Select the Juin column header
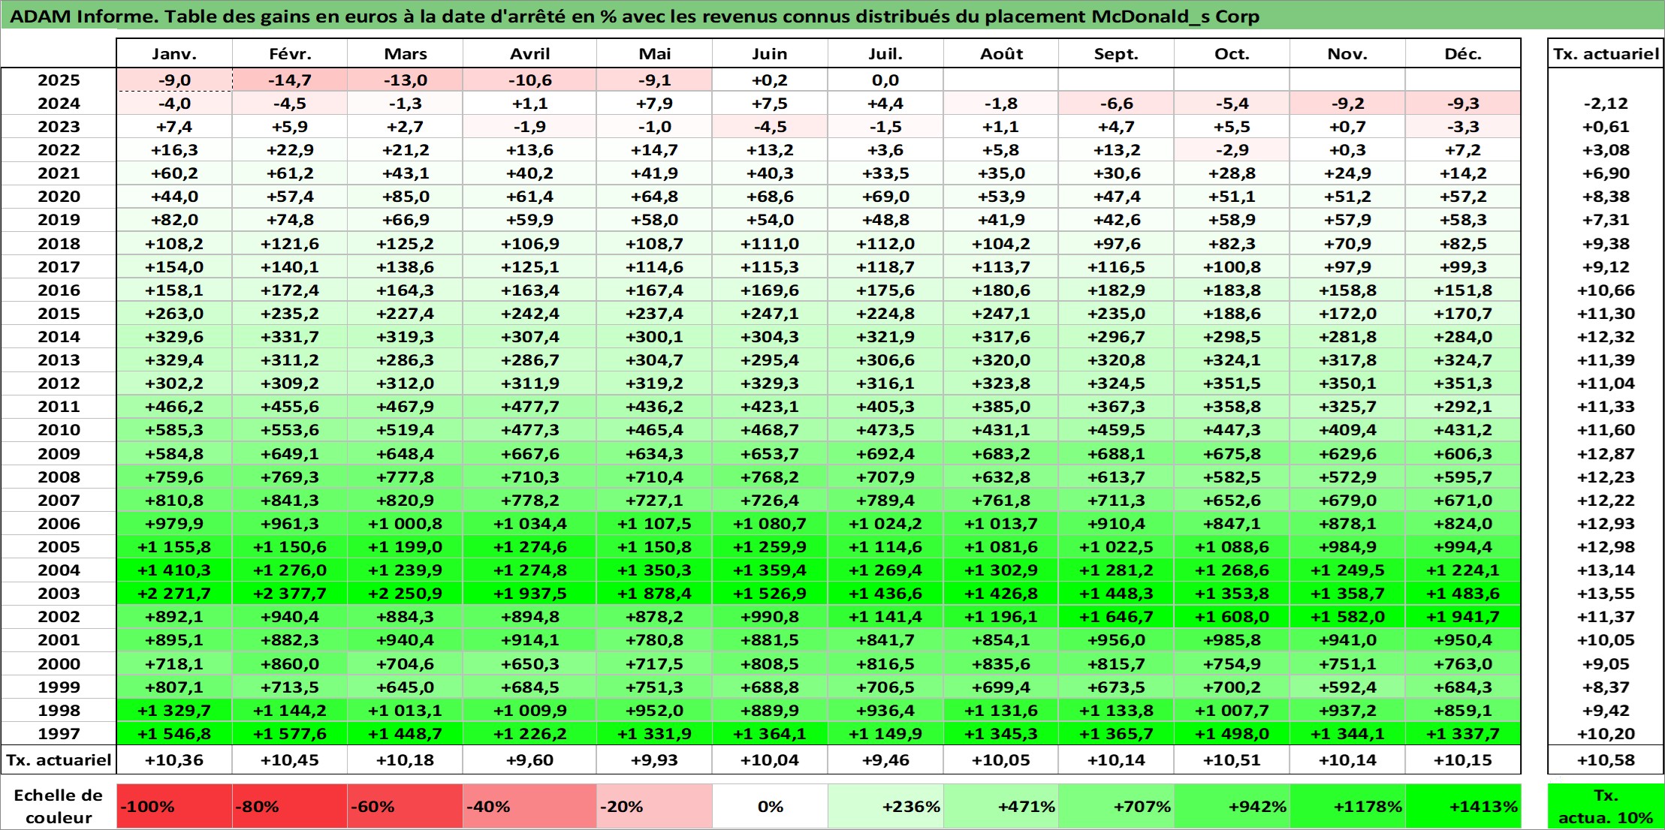The height and width of the screenshot is (830, 1665). [770, 53]
